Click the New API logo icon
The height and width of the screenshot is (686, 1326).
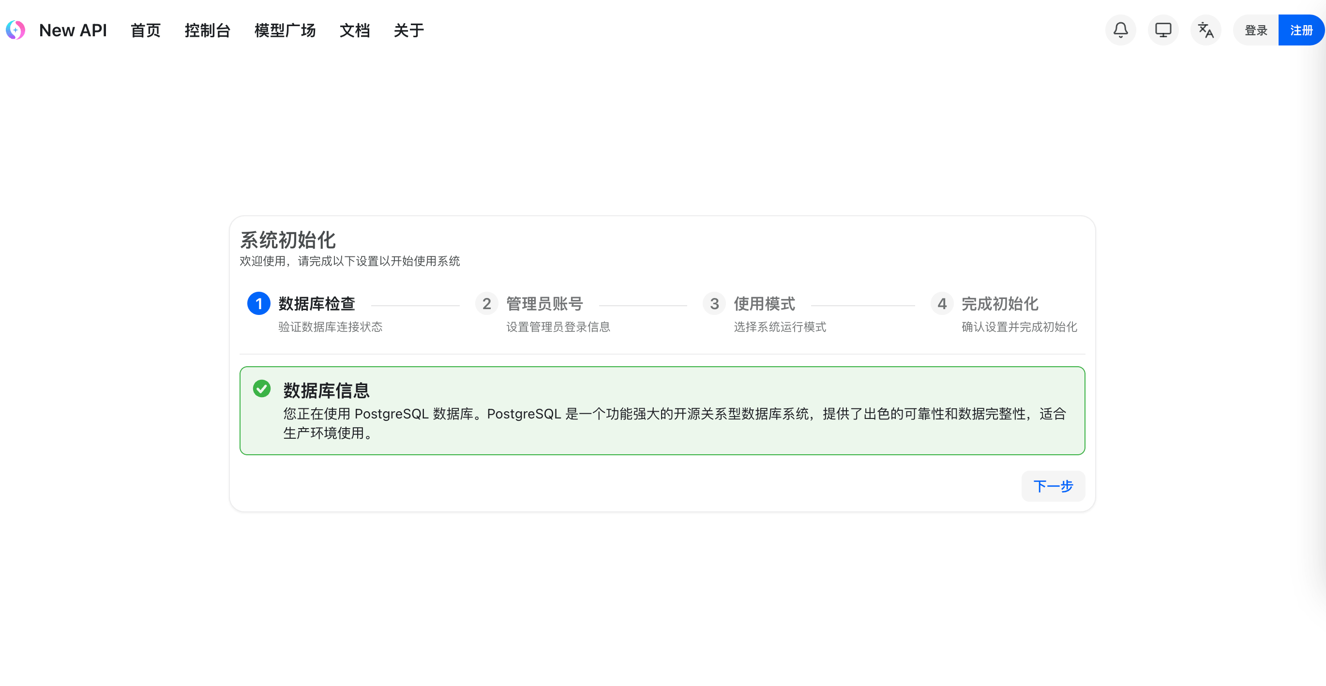click(15, 30)
